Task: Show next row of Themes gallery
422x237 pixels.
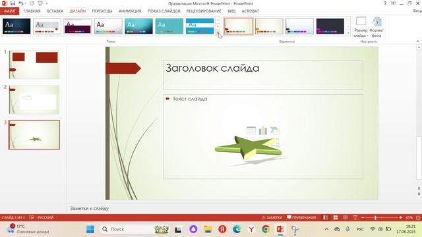Action: point(218,26)
